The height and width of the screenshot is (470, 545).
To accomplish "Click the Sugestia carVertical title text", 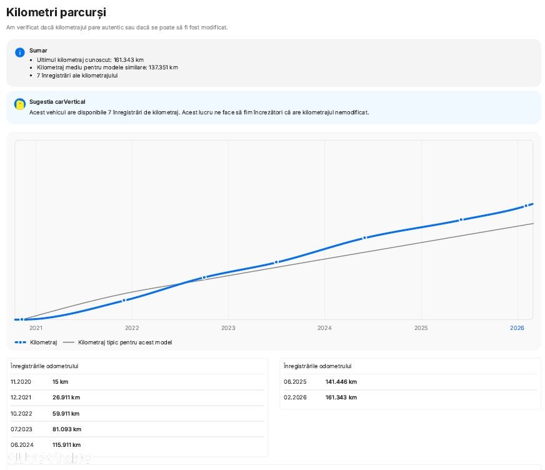I will [x=57, y=101].
